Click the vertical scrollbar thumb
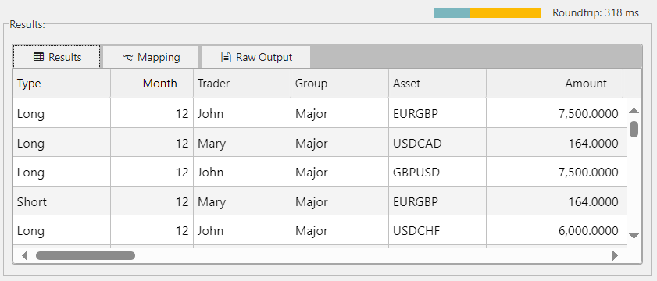This screenshot has height=281, width=657. tap(634, 129)
